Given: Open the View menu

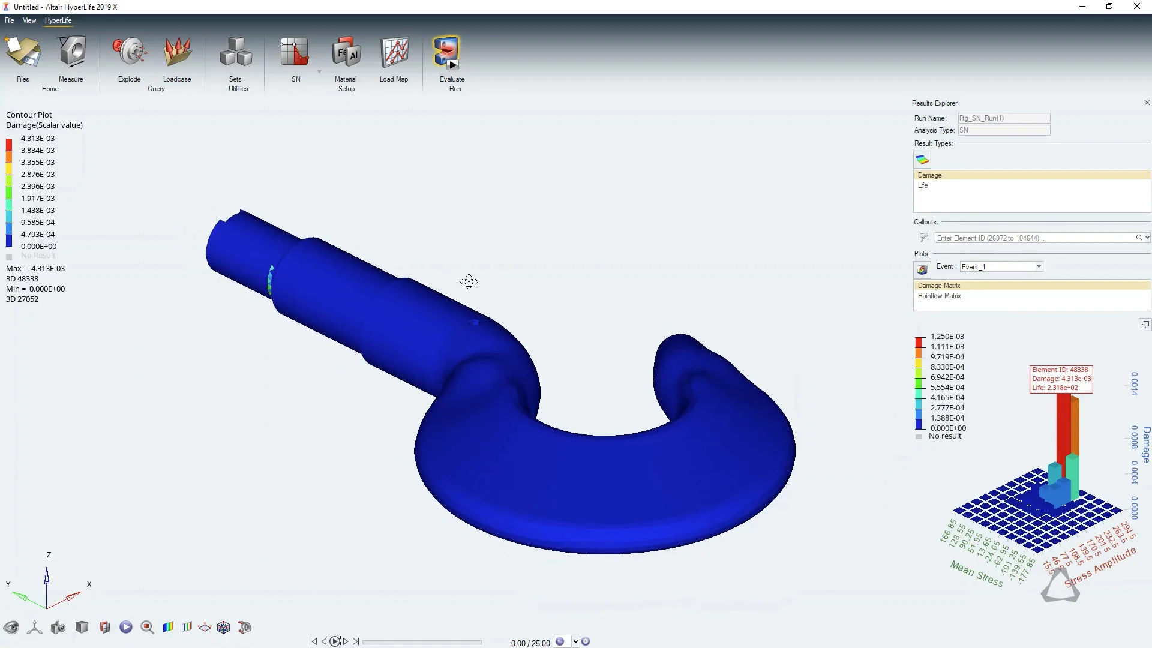Looking at the screenshot, I should point(29,20).
